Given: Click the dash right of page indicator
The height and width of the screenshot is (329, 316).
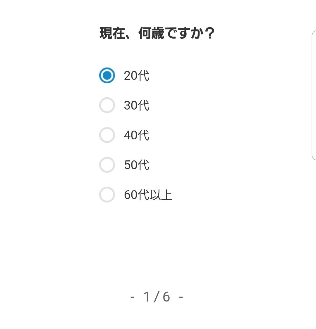Looking at the screenshot, I should point(181,297).
